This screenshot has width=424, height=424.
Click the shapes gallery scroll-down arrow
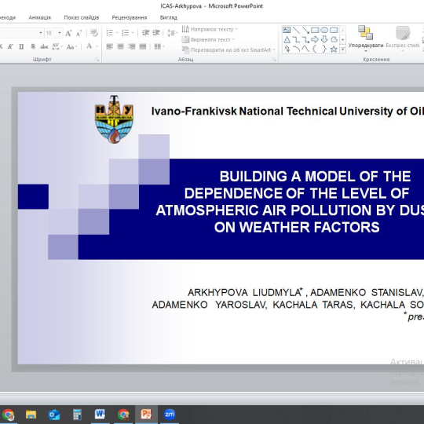342,40
